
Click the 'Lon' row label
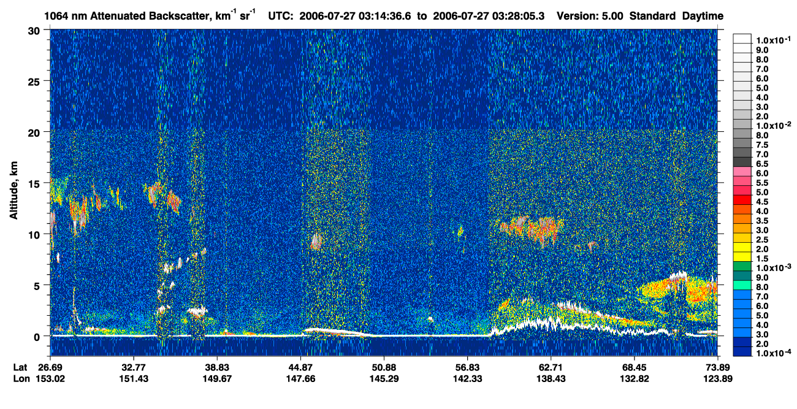coord(20,379)
